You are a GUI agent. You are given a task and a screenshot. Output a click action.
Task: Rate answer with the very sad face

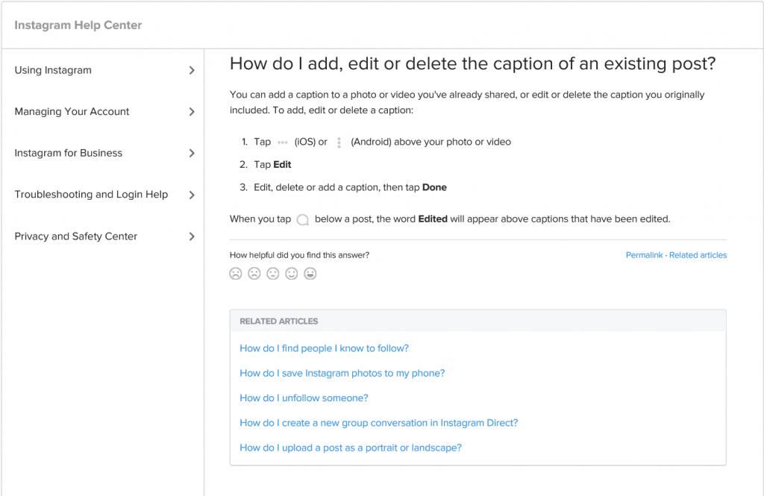coord(236,274)
